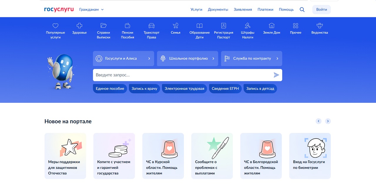Select the Транспорт Права car icon
Screen dimensions: 376x192
[x=151, y=26]
